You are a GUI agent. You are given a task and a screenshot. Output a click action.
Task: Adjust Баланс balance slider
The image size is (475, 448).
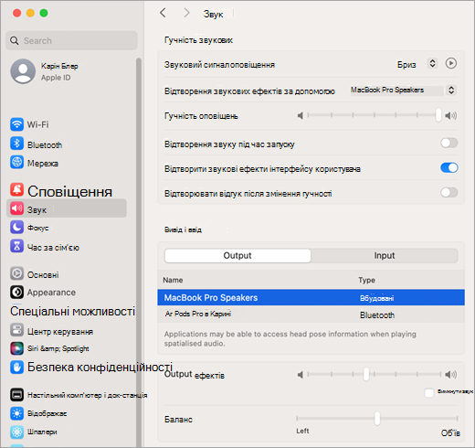pyautogui.click(x=377, y=418)
